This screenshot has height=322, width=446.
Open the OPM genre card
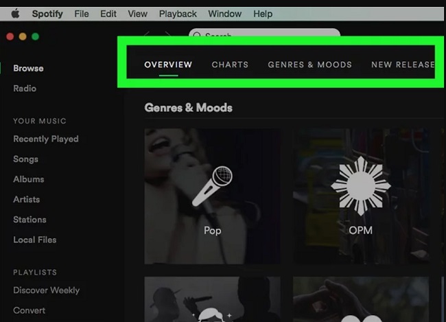[x=361, y=196]
